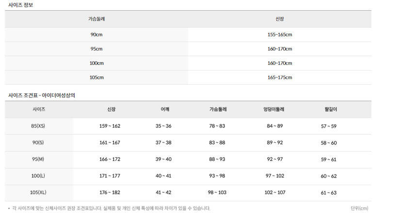Select the 100(L) size row label

(38, 176)
